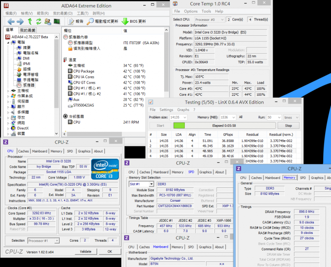Switch to the Caches tab in CPU-Z
Viewport: 331px width, 267px height.
coord(24,151)
